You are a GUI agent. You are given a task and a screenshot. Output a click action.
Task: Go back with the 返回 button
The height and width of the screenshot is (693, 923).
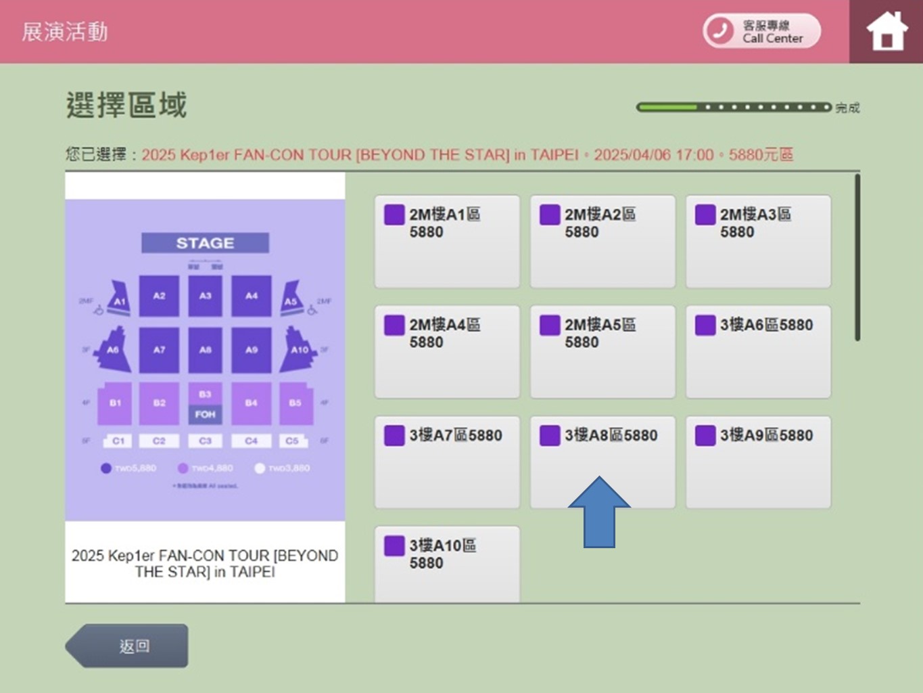point(127,646)
